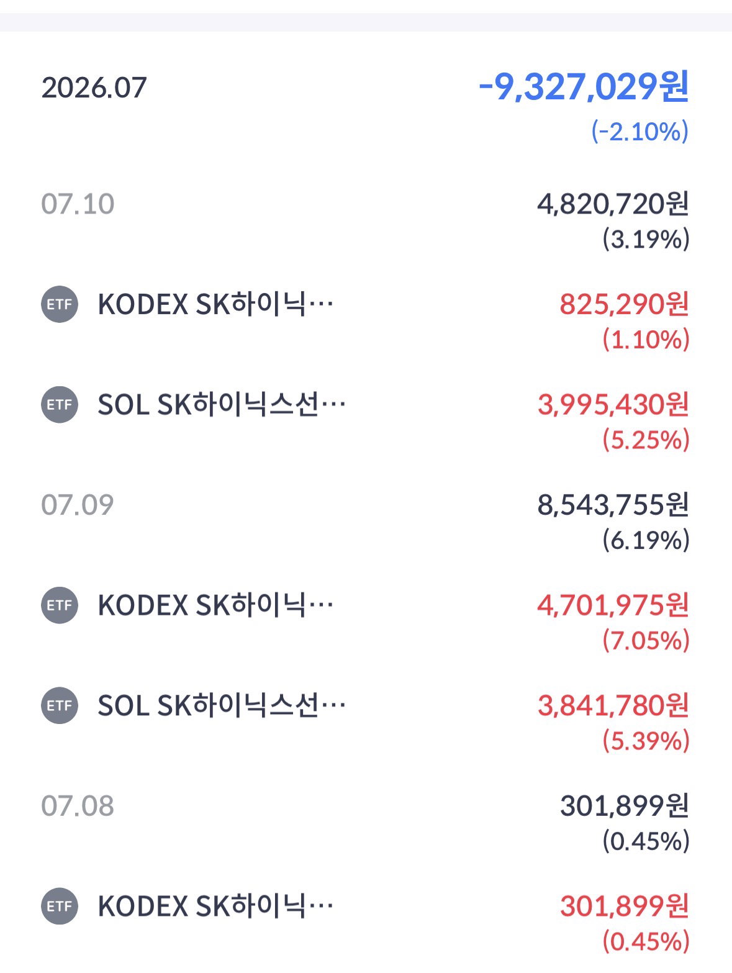Select the 07.09 date label

click(x=78, y=505)
